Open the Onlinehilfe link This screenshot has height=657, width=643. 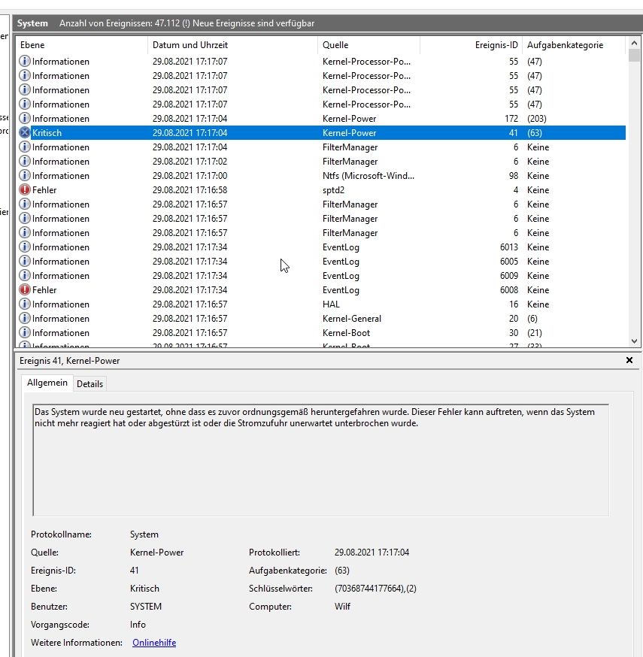(154, 642)
